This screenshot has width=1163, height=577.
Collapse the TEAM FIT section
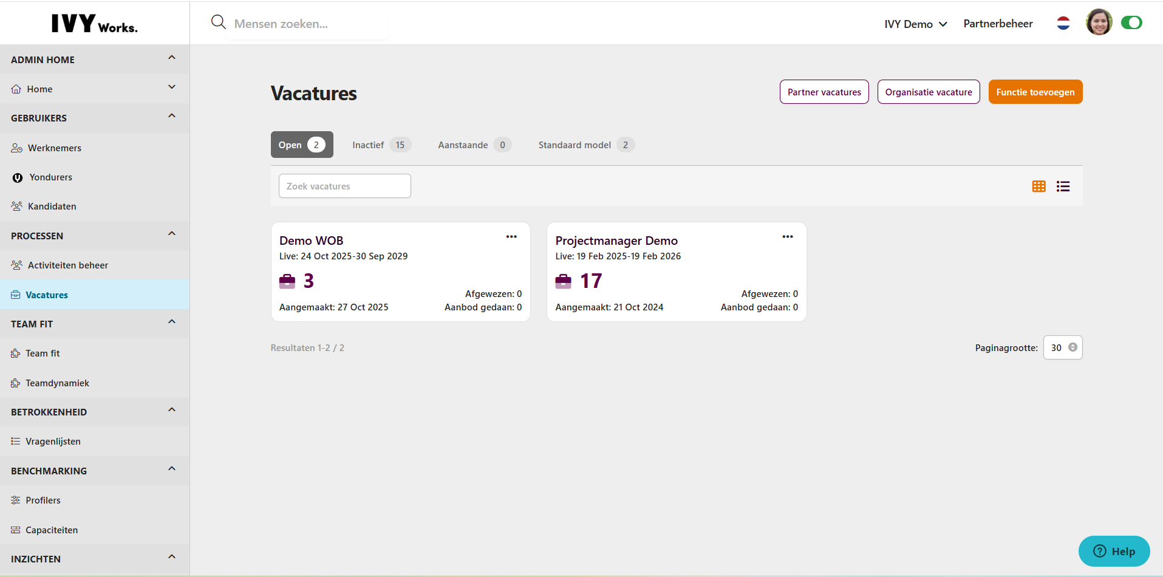coord(172,323)
